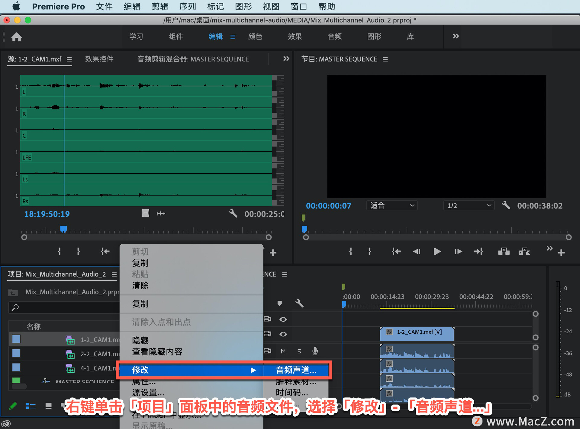Toggle sync lock on audio track
The height and width of the screenshot is (429, 580).
point(267,351)
